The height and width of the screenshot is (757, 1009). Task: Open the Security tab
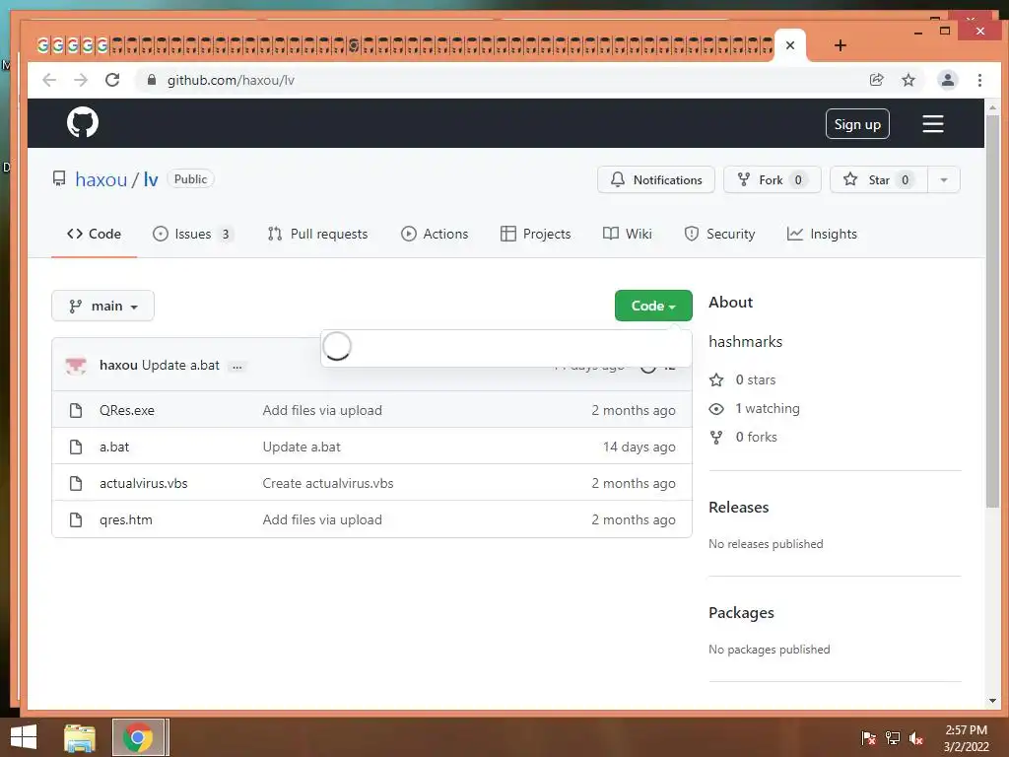pos(719,234)
